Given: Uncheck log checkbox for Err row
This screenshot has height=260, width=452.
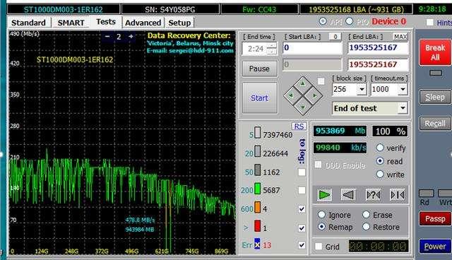Looking at the screenshot, I should (302, 245).
